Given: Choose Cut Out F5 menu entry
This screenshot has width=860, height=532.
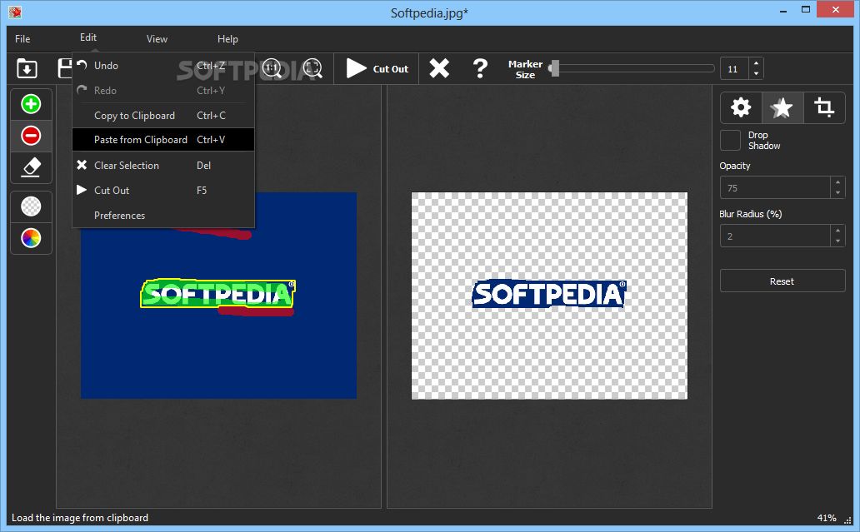Looking at the screenshot, I should click(163, 190).
